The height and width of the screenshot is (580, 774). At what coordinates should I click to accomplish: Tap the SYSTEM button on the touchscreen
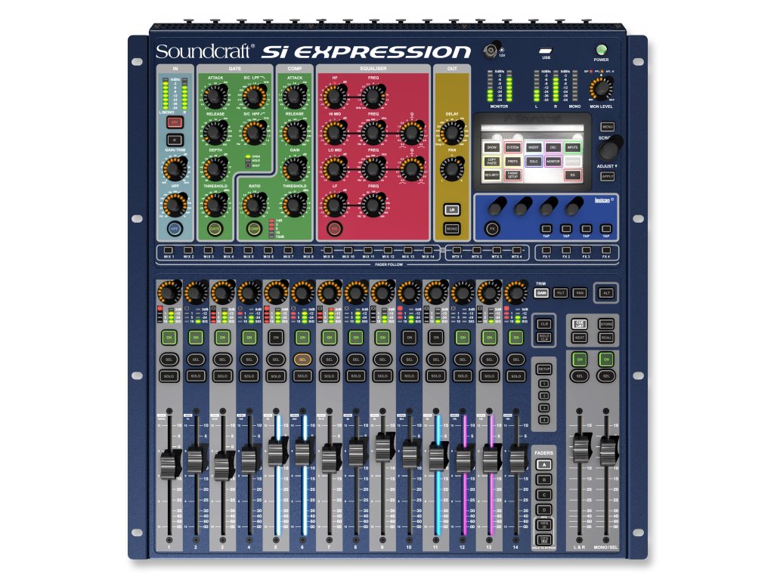[513, 147]
